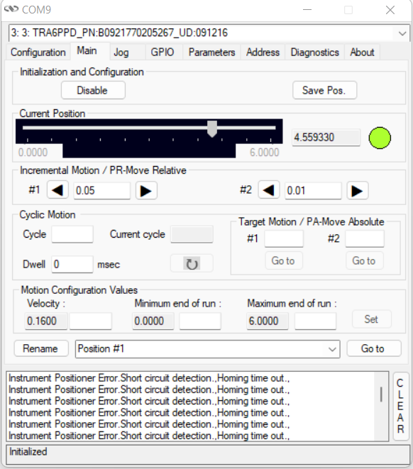The image size is (413, 469).
Task: Click the cyclic motion refresh icon button
Action: coord(192,263)
